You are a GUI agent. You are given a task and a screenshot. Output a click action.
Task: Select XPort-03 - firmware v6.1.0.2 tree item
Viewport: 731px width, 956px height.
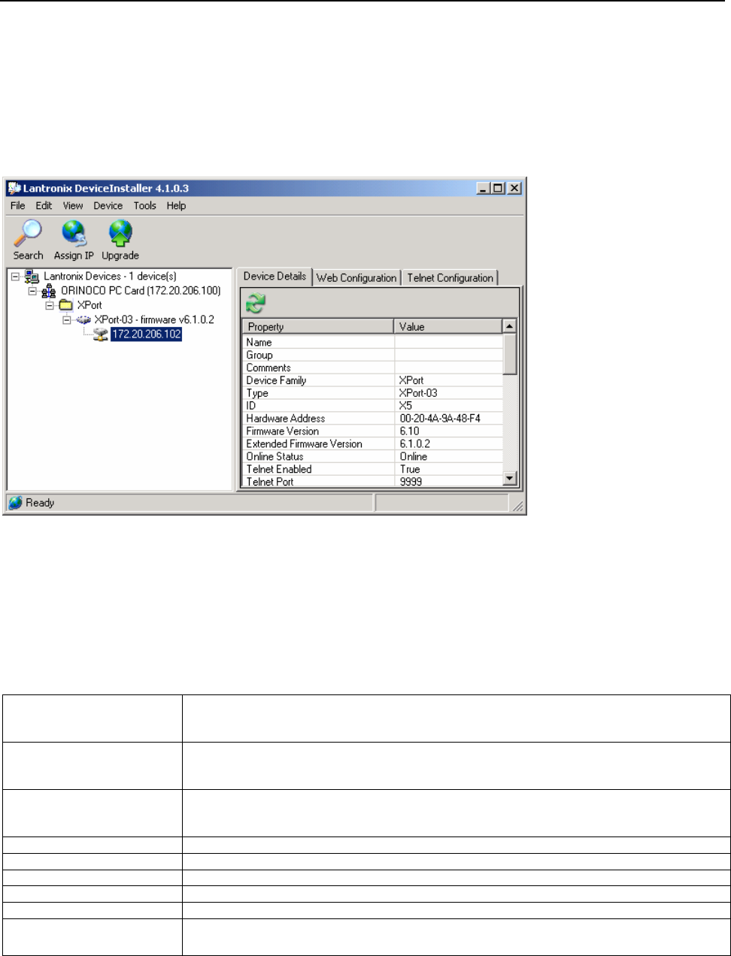click(x=154, y=319)
